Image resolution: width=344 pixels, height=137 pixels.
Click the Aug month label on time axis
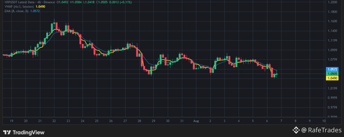click(196, 121)
